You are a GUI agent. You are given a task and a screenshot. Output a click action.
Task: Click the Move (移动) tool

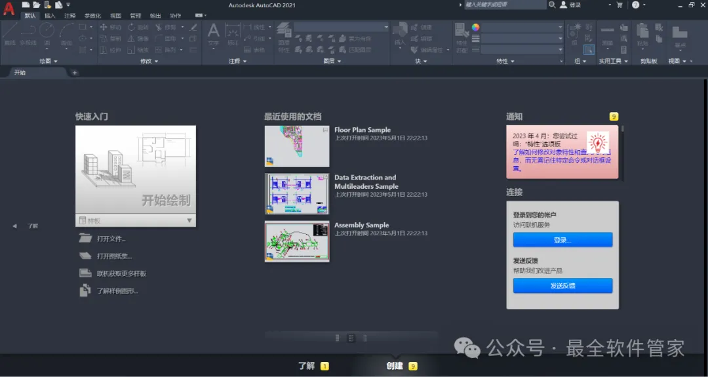coord(110,27)
